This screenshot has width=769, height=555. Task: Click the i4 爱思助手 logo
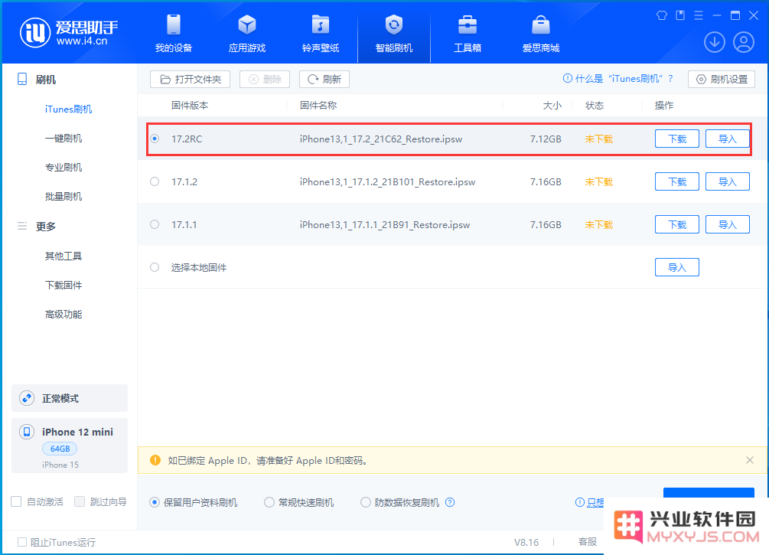tap(69, 33)
